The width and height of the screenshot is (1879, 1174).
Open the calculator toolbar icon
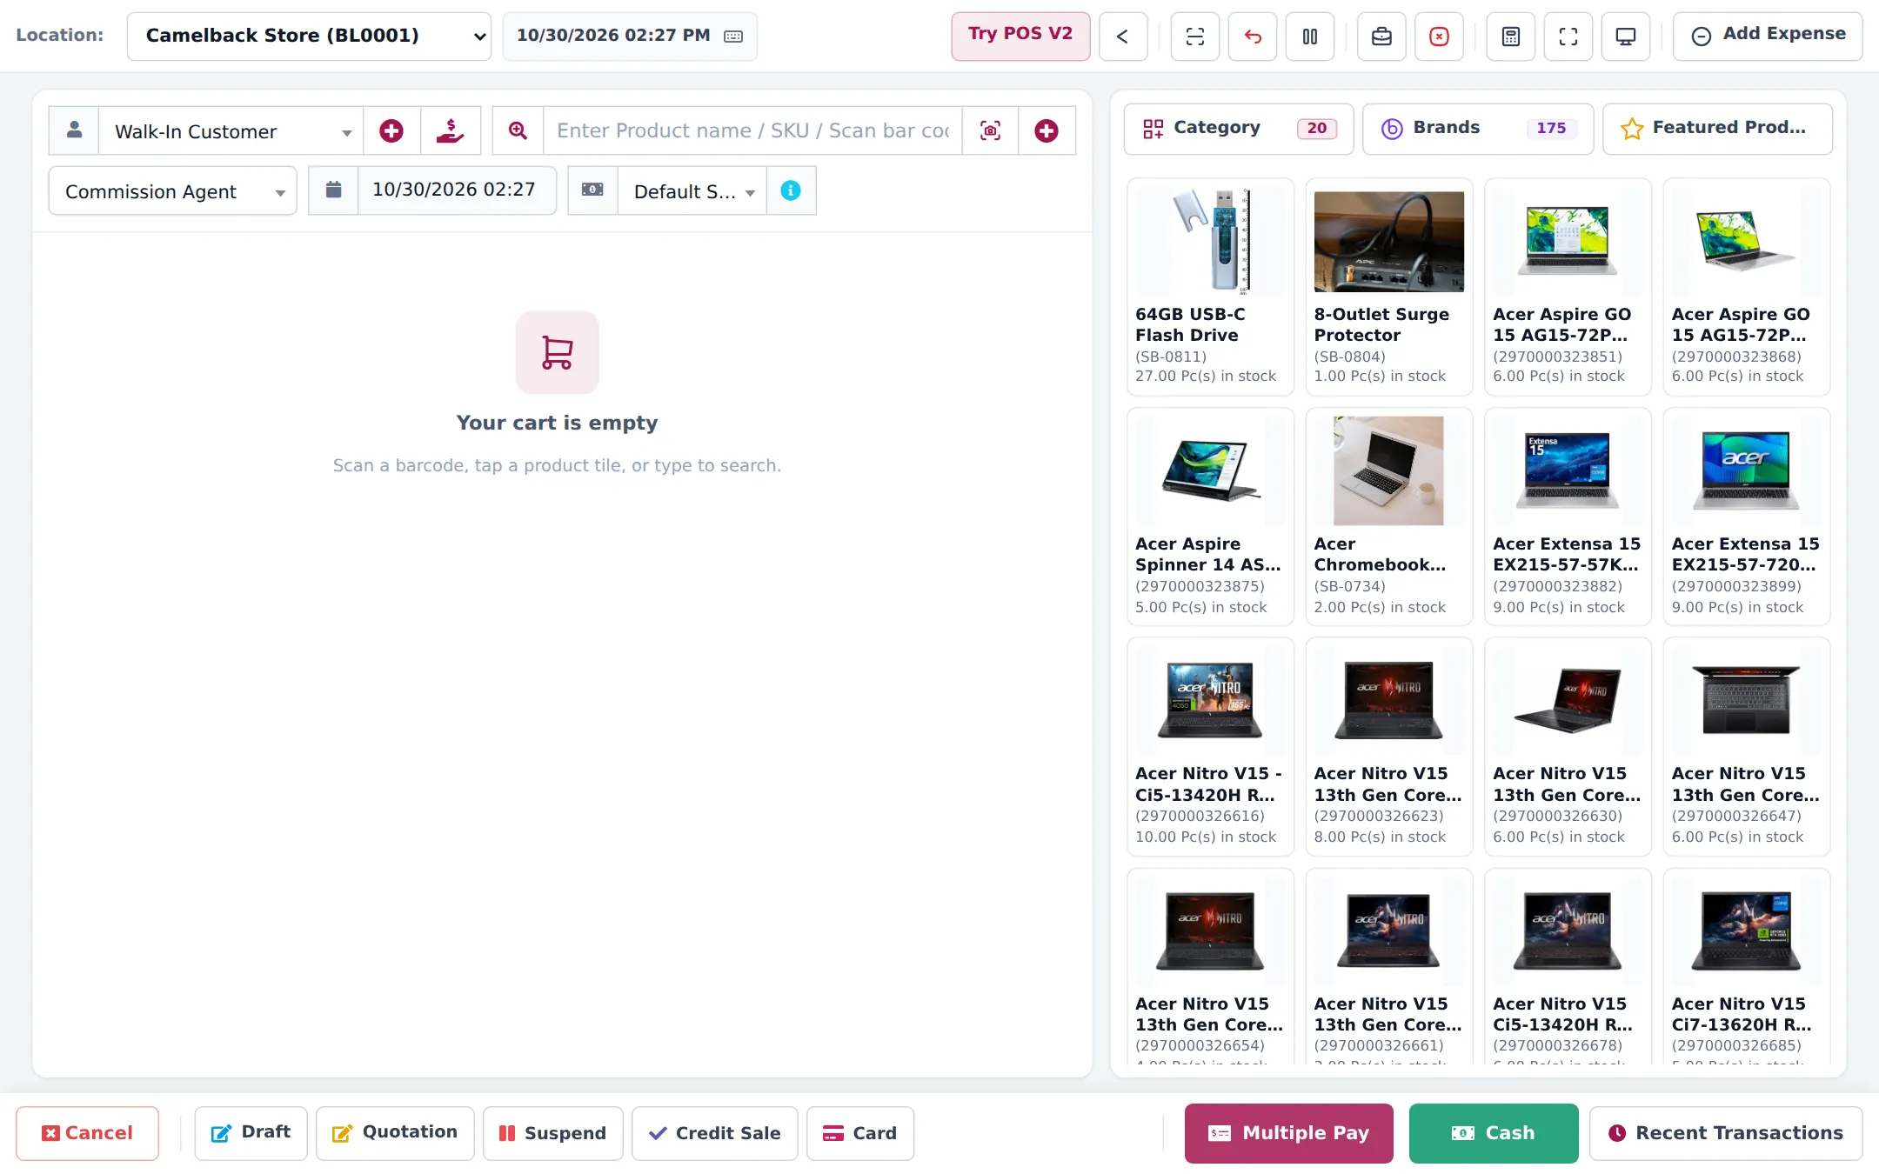pos(1510,37)
